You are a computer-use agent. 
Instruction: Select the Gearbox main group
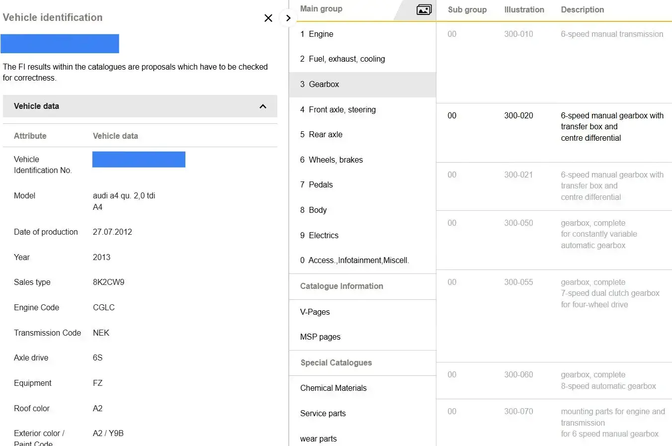(x=362, y=85)
